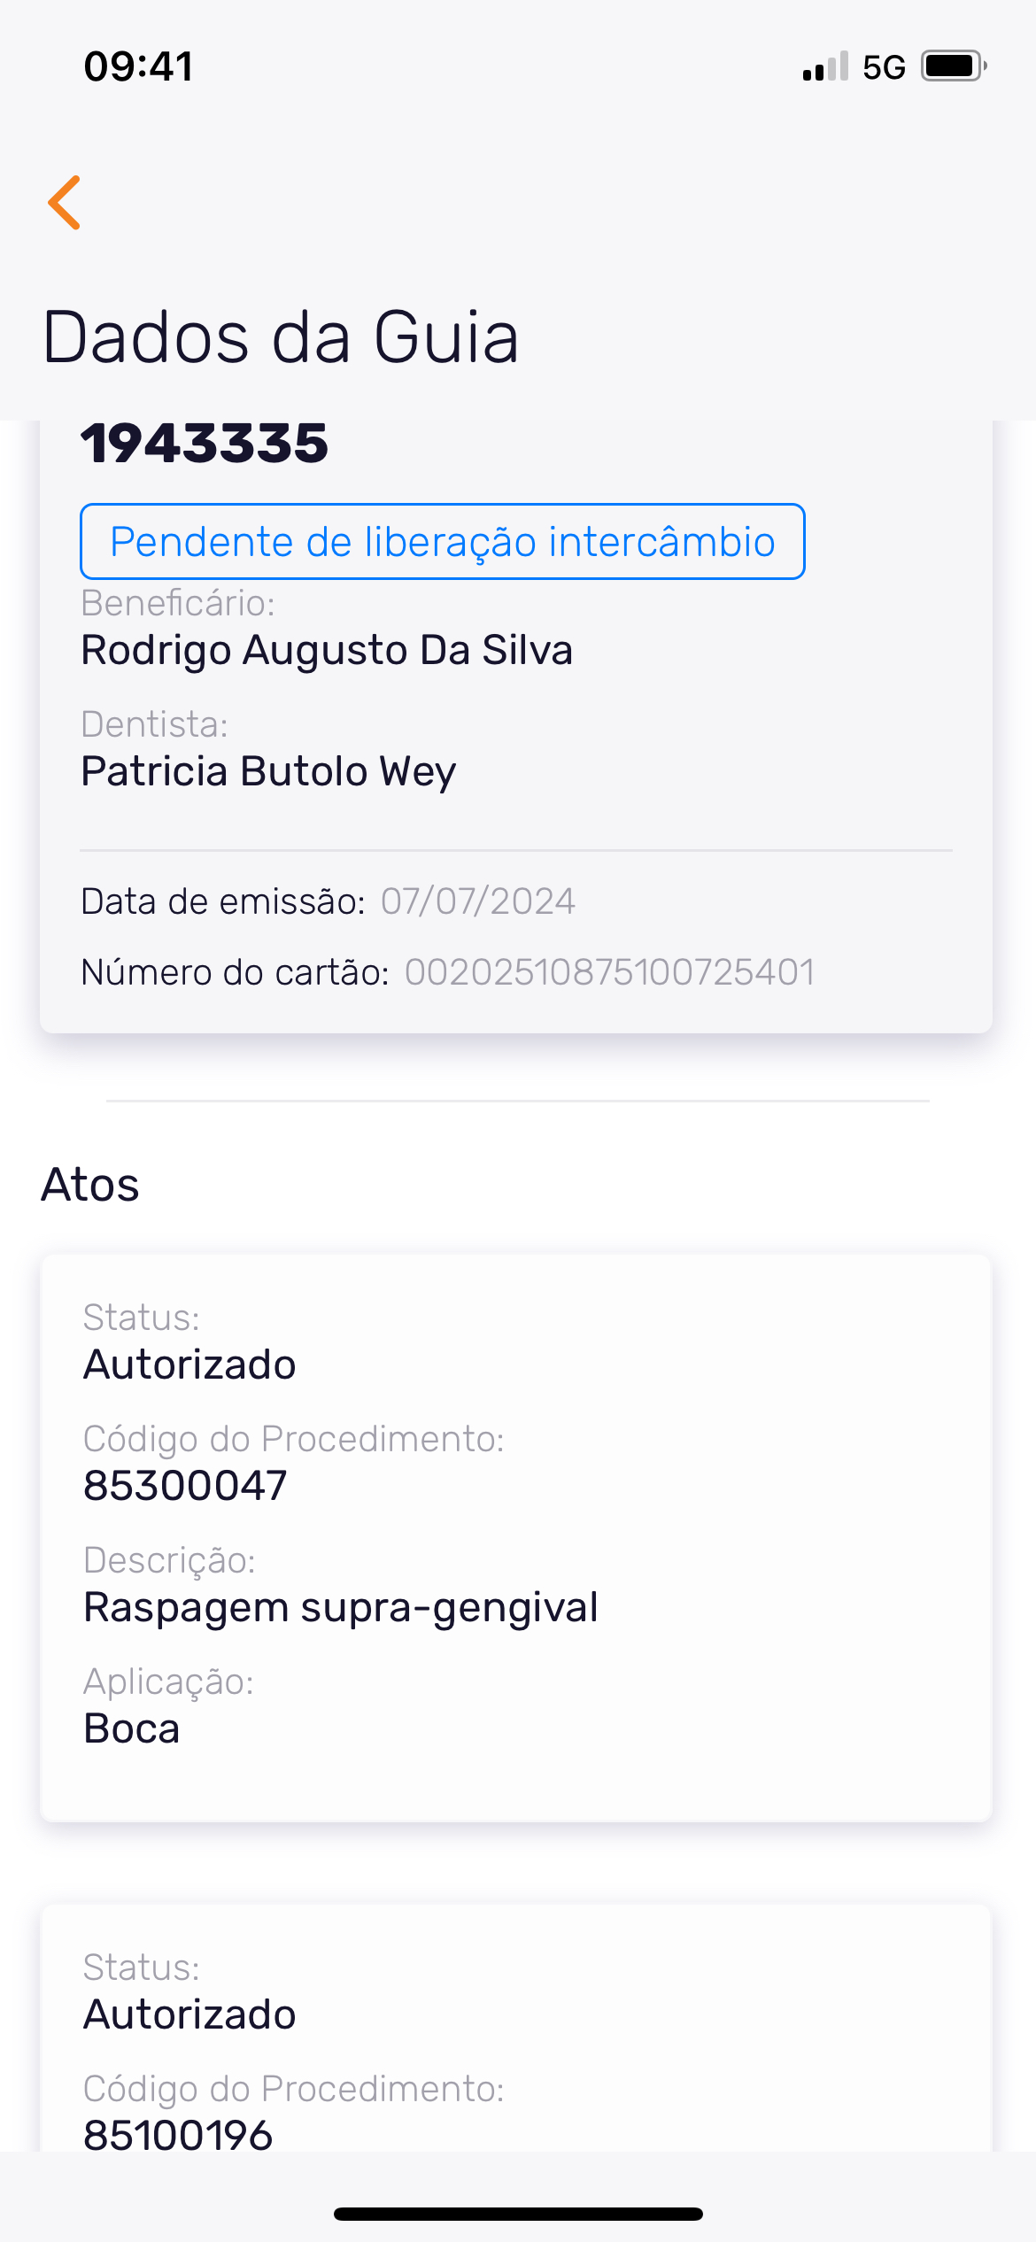Tap the 09:41 clock in status bar
1036x2242 pixels.
click(138, 66)
